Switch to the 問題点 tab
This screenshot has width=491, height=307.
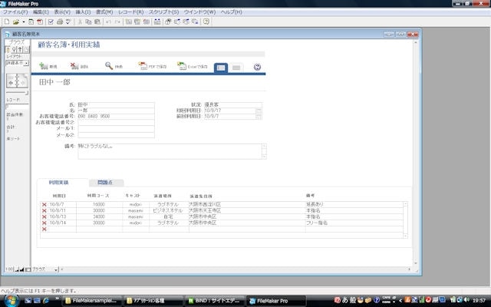[105, 183]
